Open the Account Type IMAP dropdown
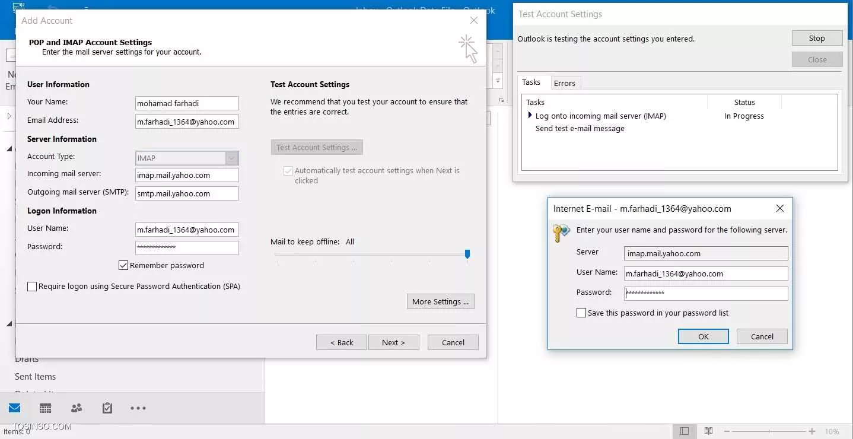853x439 pixels. (232, 158)
